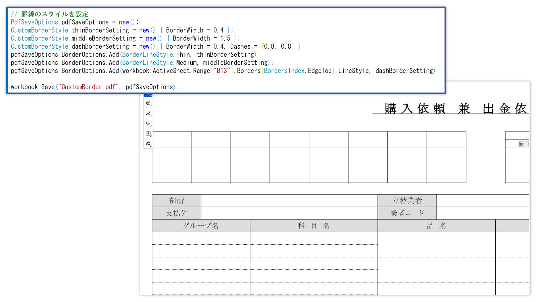Screen dimensions: 537x302
Task: Click the middleBorderSetting declaration line
Action: 125,38
